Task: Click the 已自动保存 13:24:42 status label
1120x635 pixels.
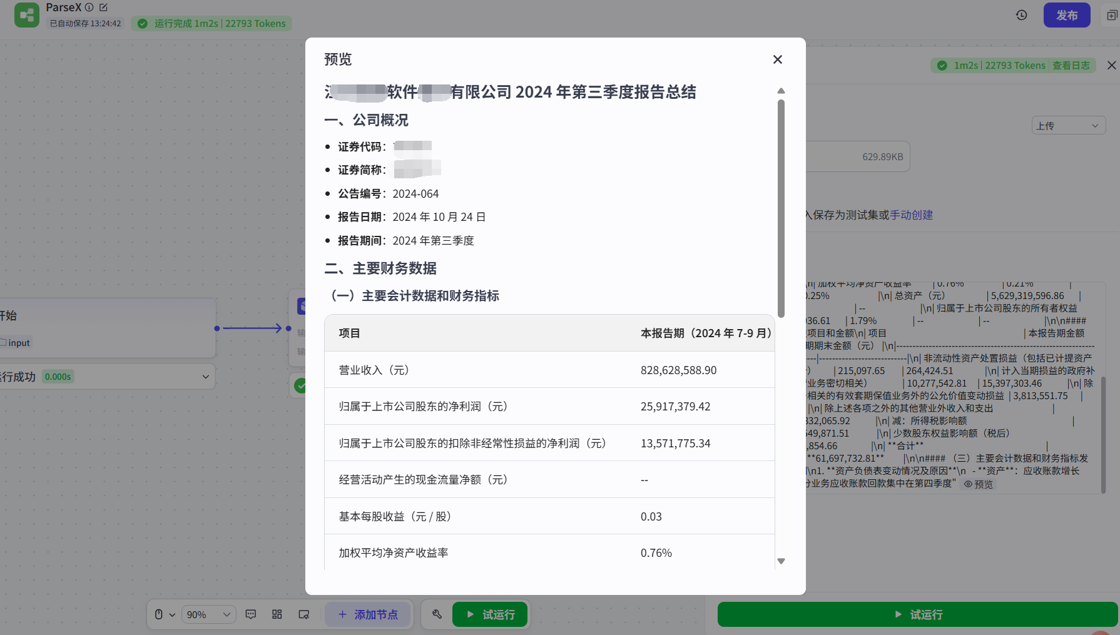Action: point(85,24)
